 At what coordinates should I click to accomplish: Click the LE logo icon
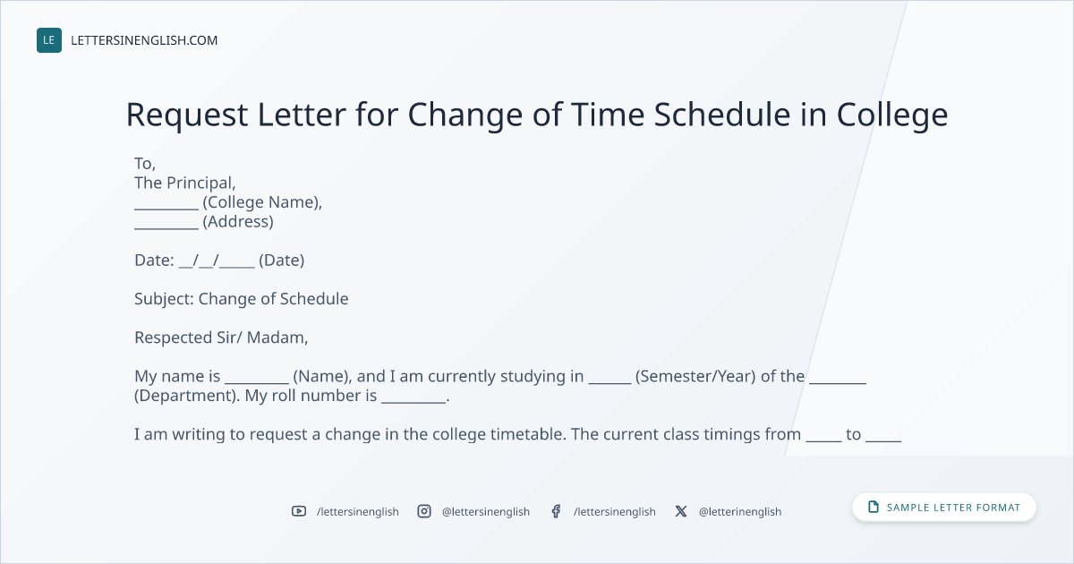tap(49, 40)
